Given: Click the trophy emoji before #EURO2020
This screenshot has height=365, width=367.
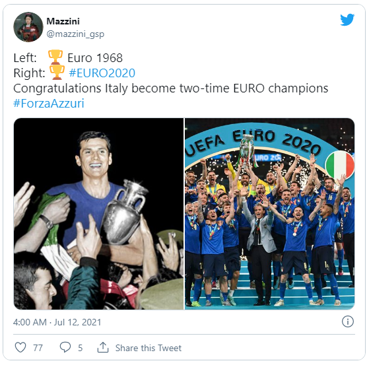Looking at the screenshot, I should click(x=57, y=73).
